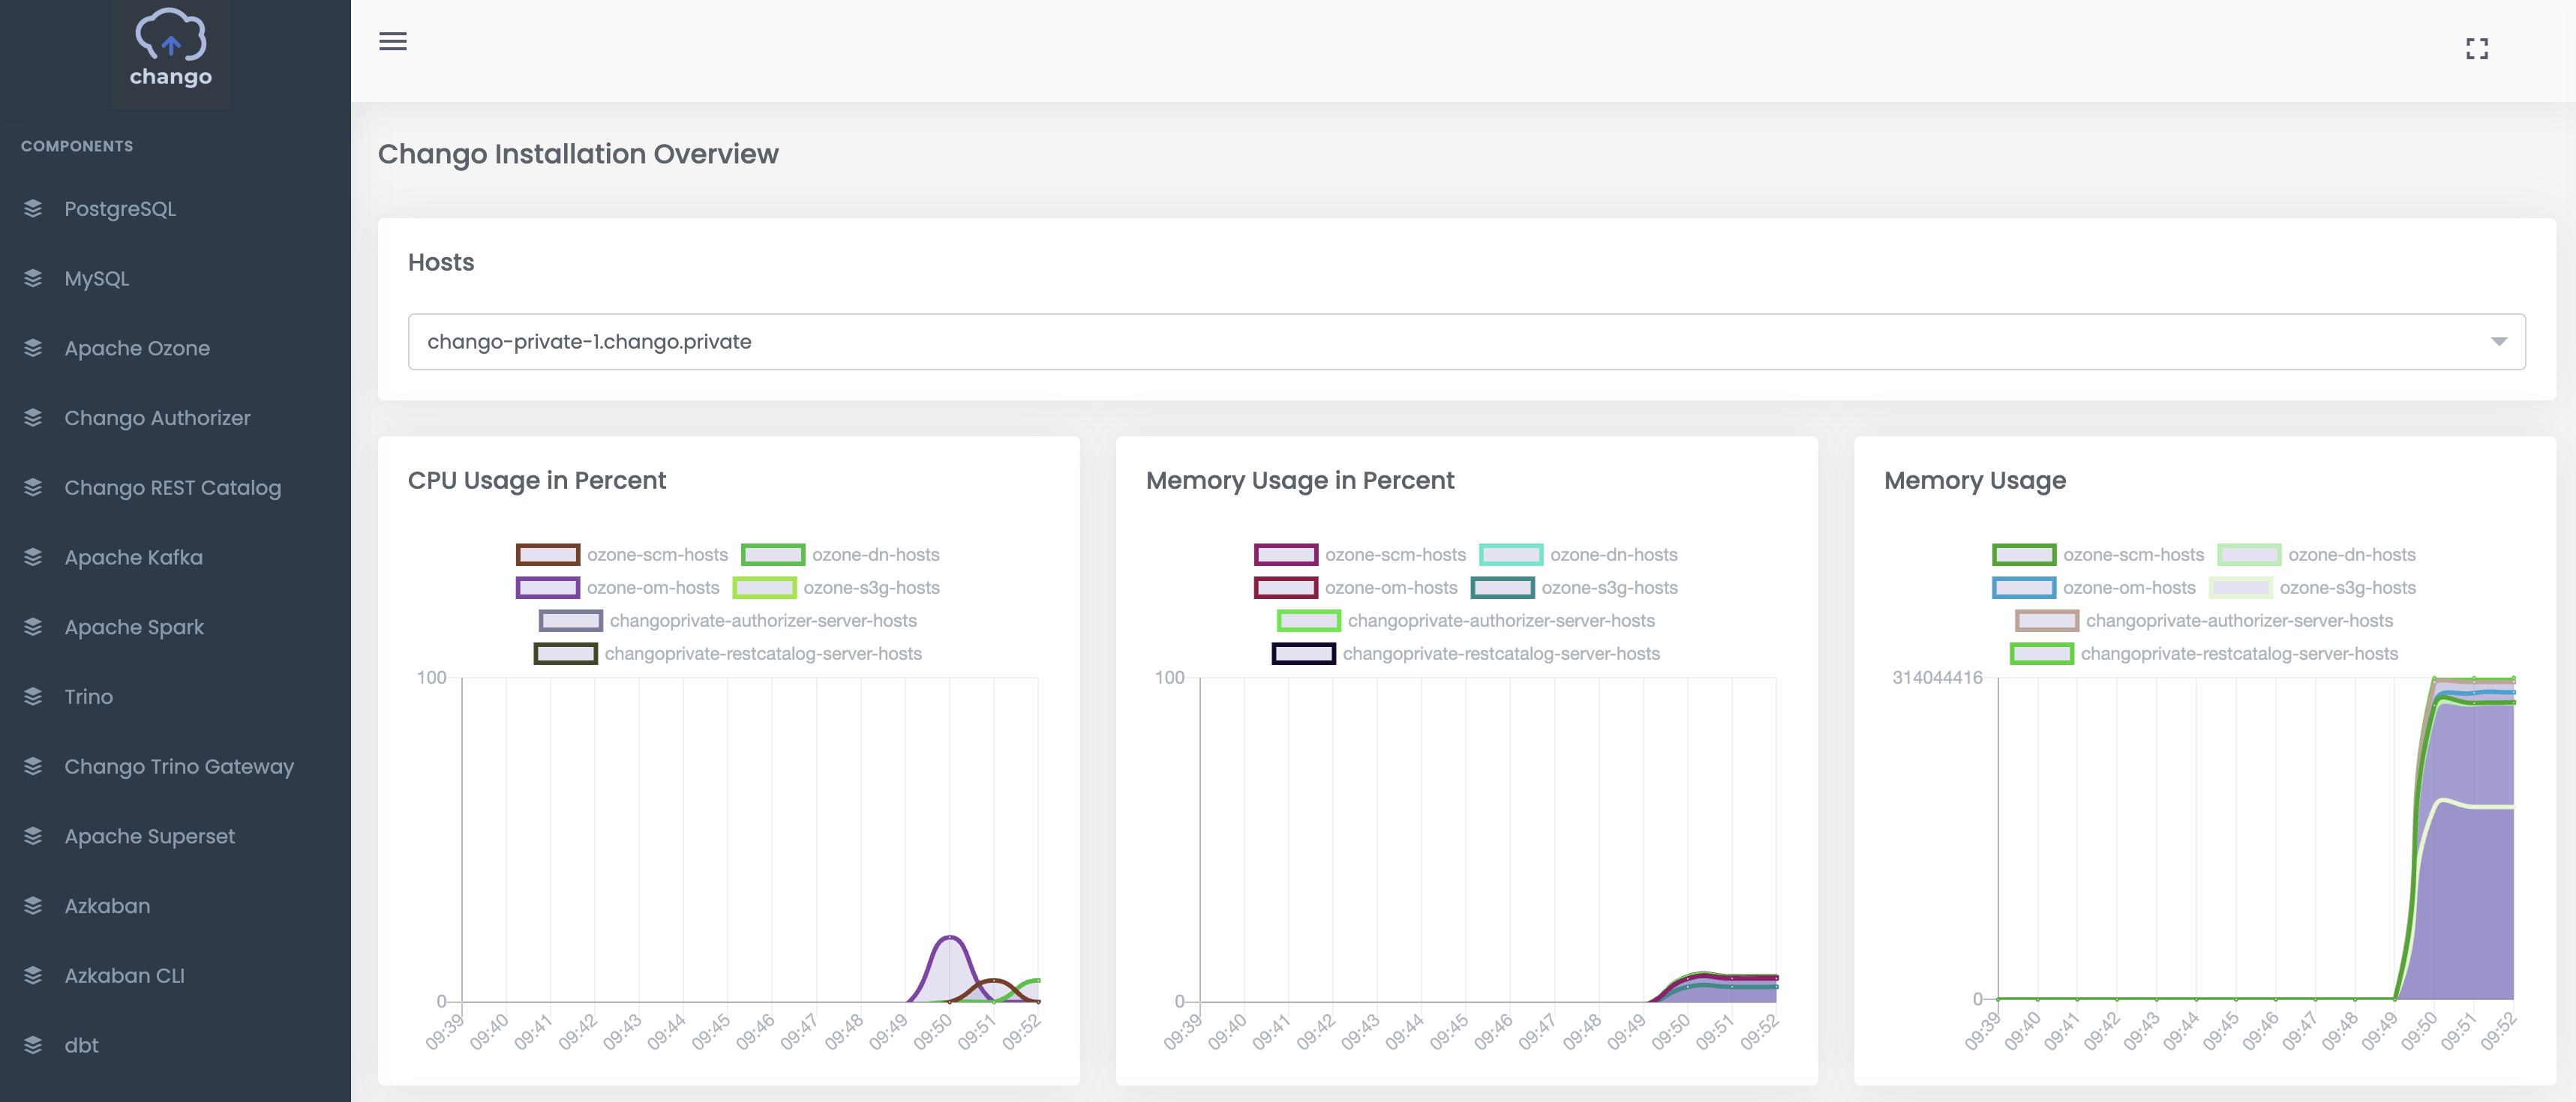Toggle ozone-om-hosts in Memory Usage chart

click(2093, 588)
